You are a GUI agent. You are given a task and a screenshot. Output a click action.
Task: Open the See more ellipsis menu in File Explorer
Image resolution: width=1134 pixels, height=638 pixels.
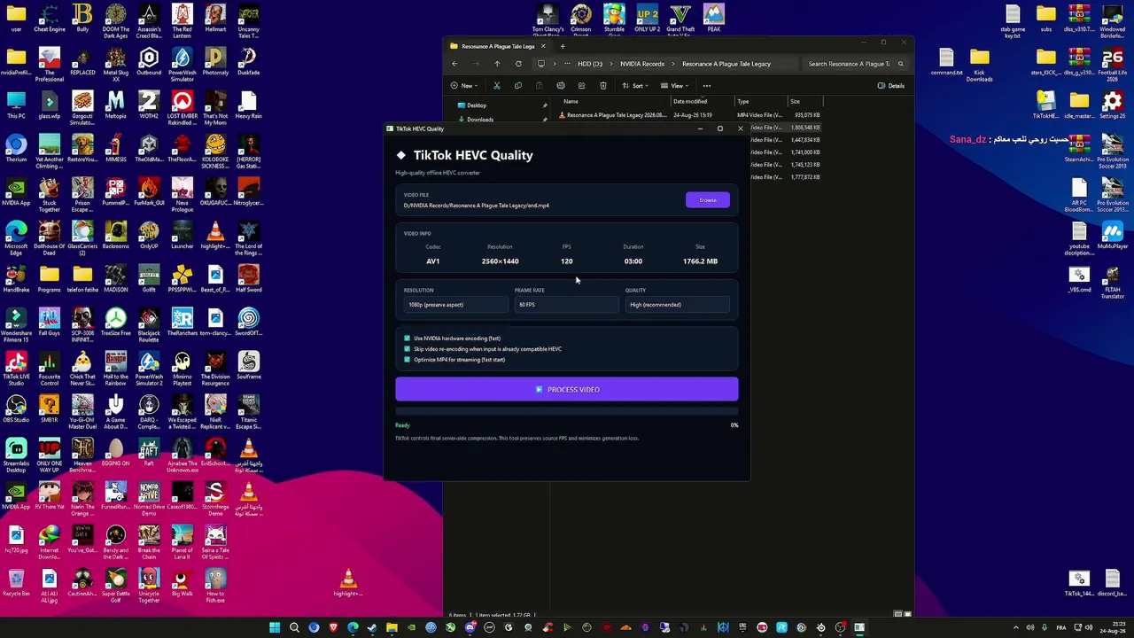coord(706,86)
